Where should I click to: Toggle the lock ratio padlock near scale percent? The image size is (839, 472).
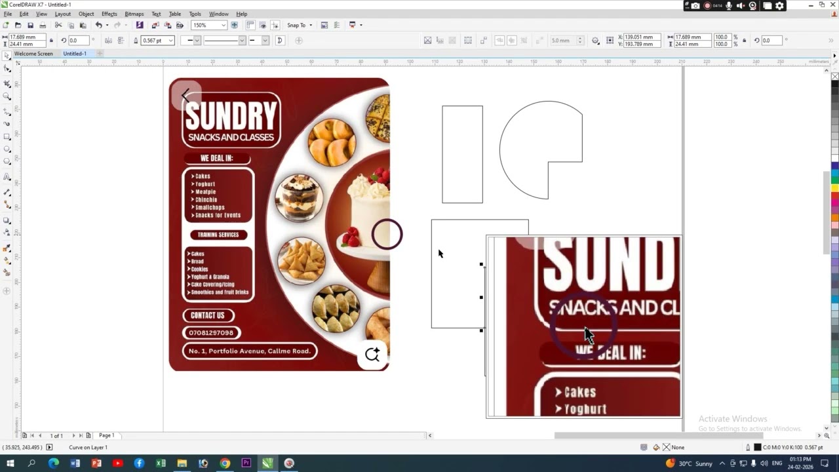tap(744, 40)
